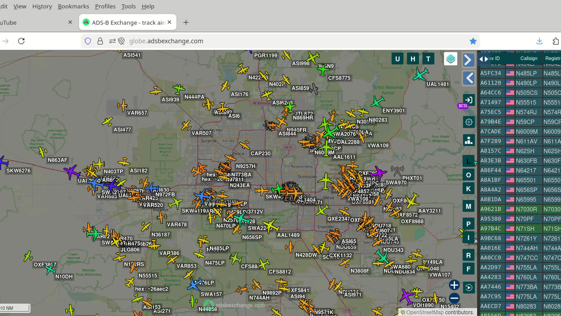
Task: Select aircraft CAP230 on the map
Action: pyautogui.click(x=245, y=145)
